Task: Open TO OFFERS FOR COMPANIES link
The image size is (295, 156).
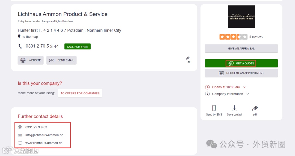Action: (x=80, y=93)
